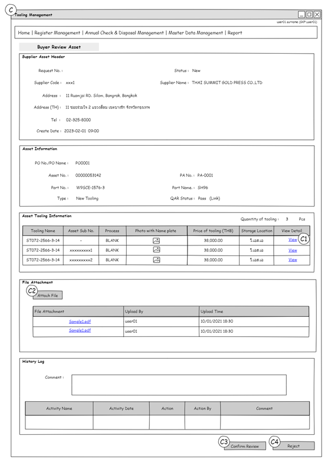Click the Confirm Review button
Screen dimensions: 328x462
[x=245, y=446]
